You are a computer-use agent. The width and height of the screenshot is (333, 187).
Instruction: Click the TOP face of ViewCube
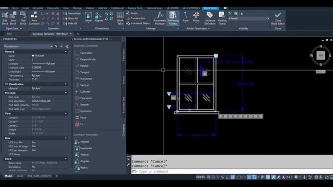point(321,56)
